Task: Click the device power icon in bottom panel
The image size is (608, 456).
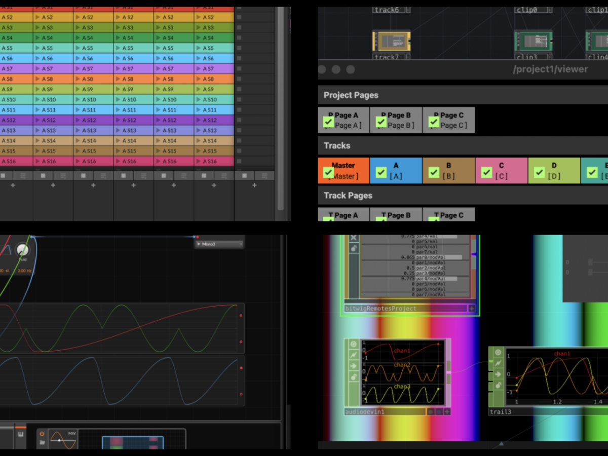Action: (42, 434)
